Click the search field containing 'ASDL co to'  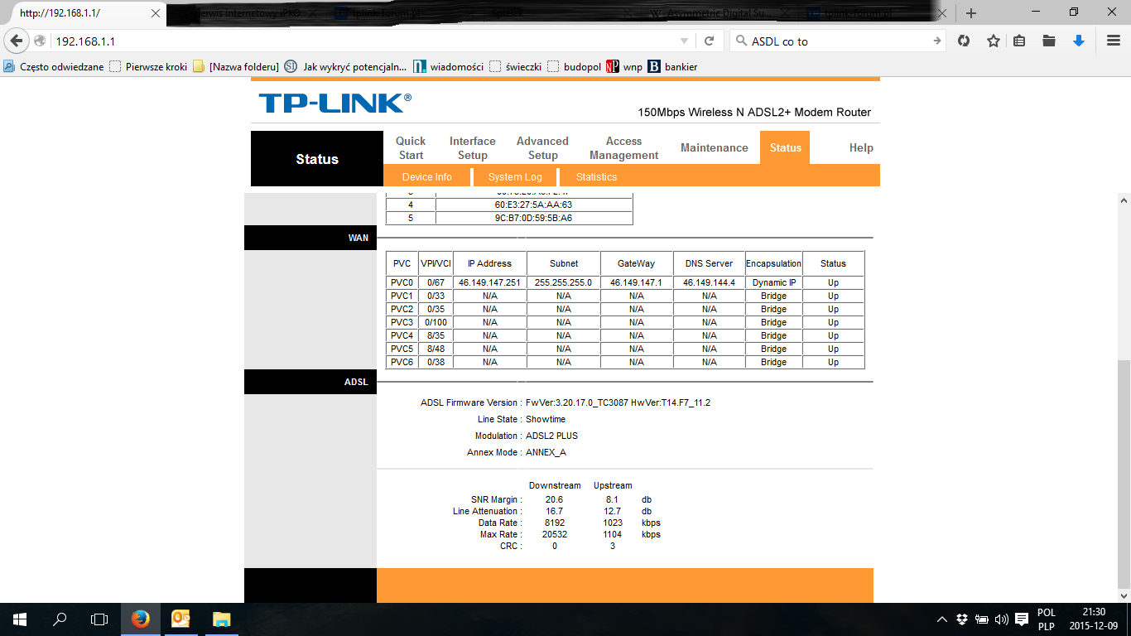coord(836,41)
